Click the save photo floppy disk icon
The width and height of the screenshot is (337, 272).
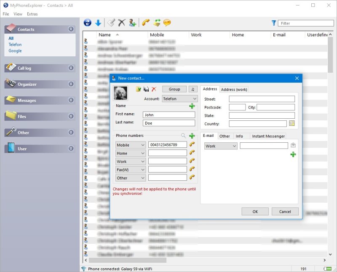tap(146, 89)
